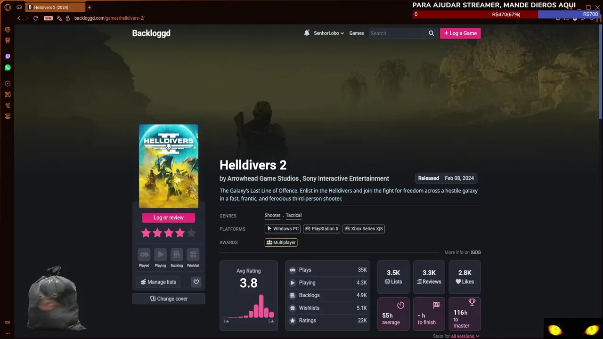603x339 pixels.
Task: Open the sidebar three-dots more menu
Action: [8, 333]
